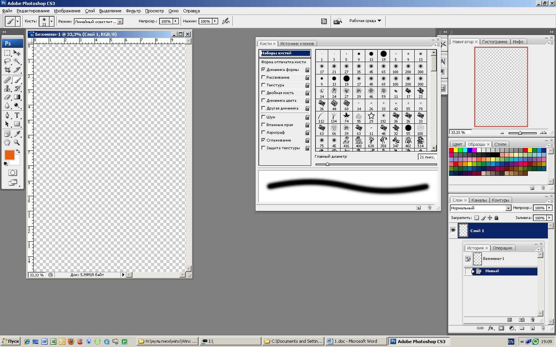Viewport: 556px width, 347px height.
Task: Select the Lasso tool
Action: pos(7,61)
